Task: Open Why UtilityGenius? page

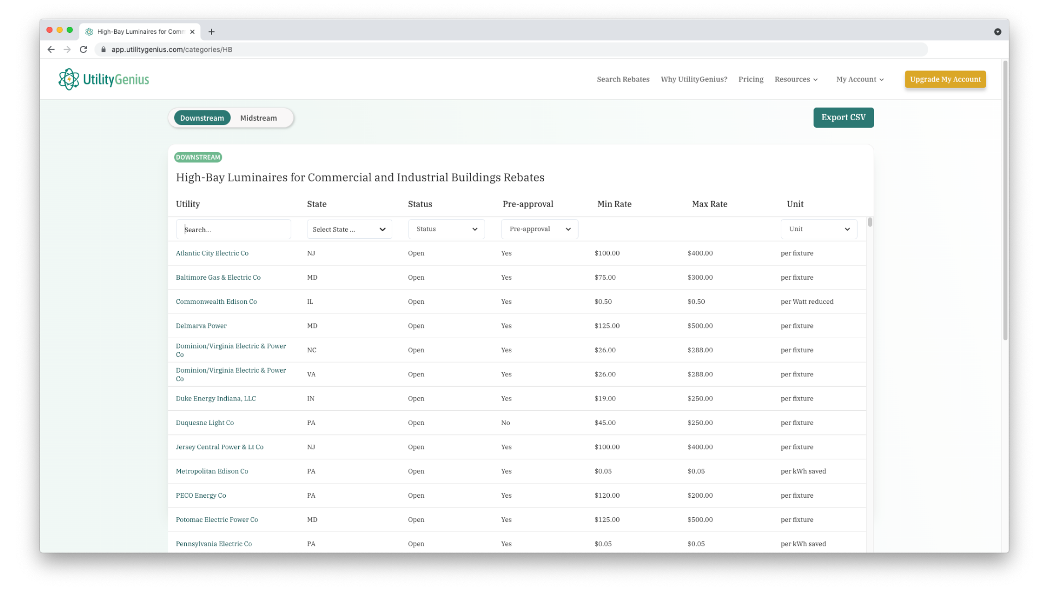Action: coord(694,79)
